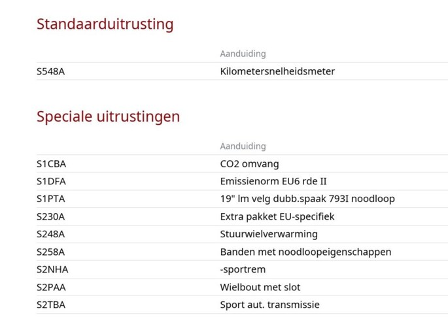Select the S1PTA option code
This screenshot has width=448, height=336.
click(50, 199)
